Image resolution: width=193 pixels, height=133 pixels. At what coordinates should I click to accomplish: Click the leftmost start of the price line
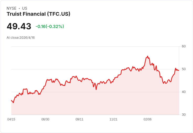point(11,100)
